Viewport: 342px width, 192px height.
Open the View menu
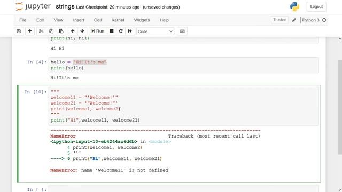(58, 20)
